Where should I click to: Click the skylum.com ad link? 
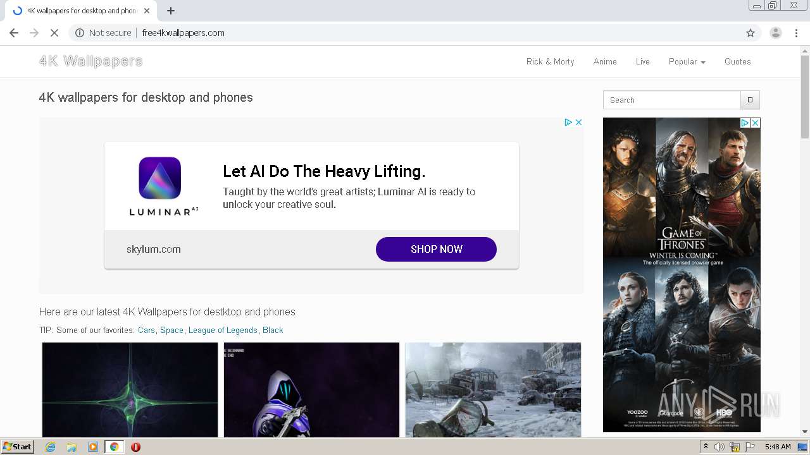(154, 249)
